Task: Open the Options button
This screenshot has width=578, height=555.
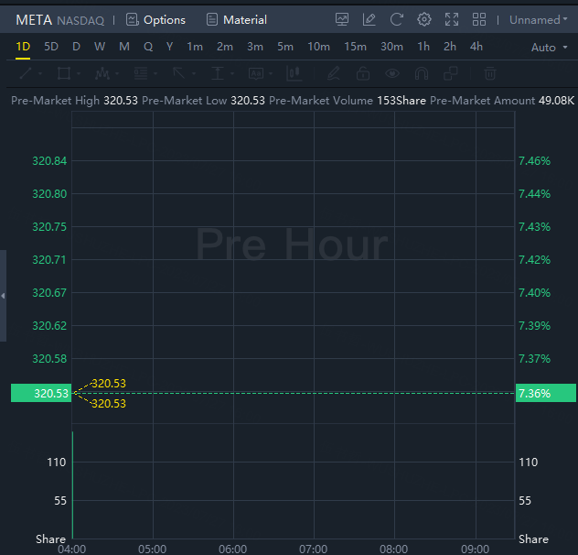Action: point(155,19)
